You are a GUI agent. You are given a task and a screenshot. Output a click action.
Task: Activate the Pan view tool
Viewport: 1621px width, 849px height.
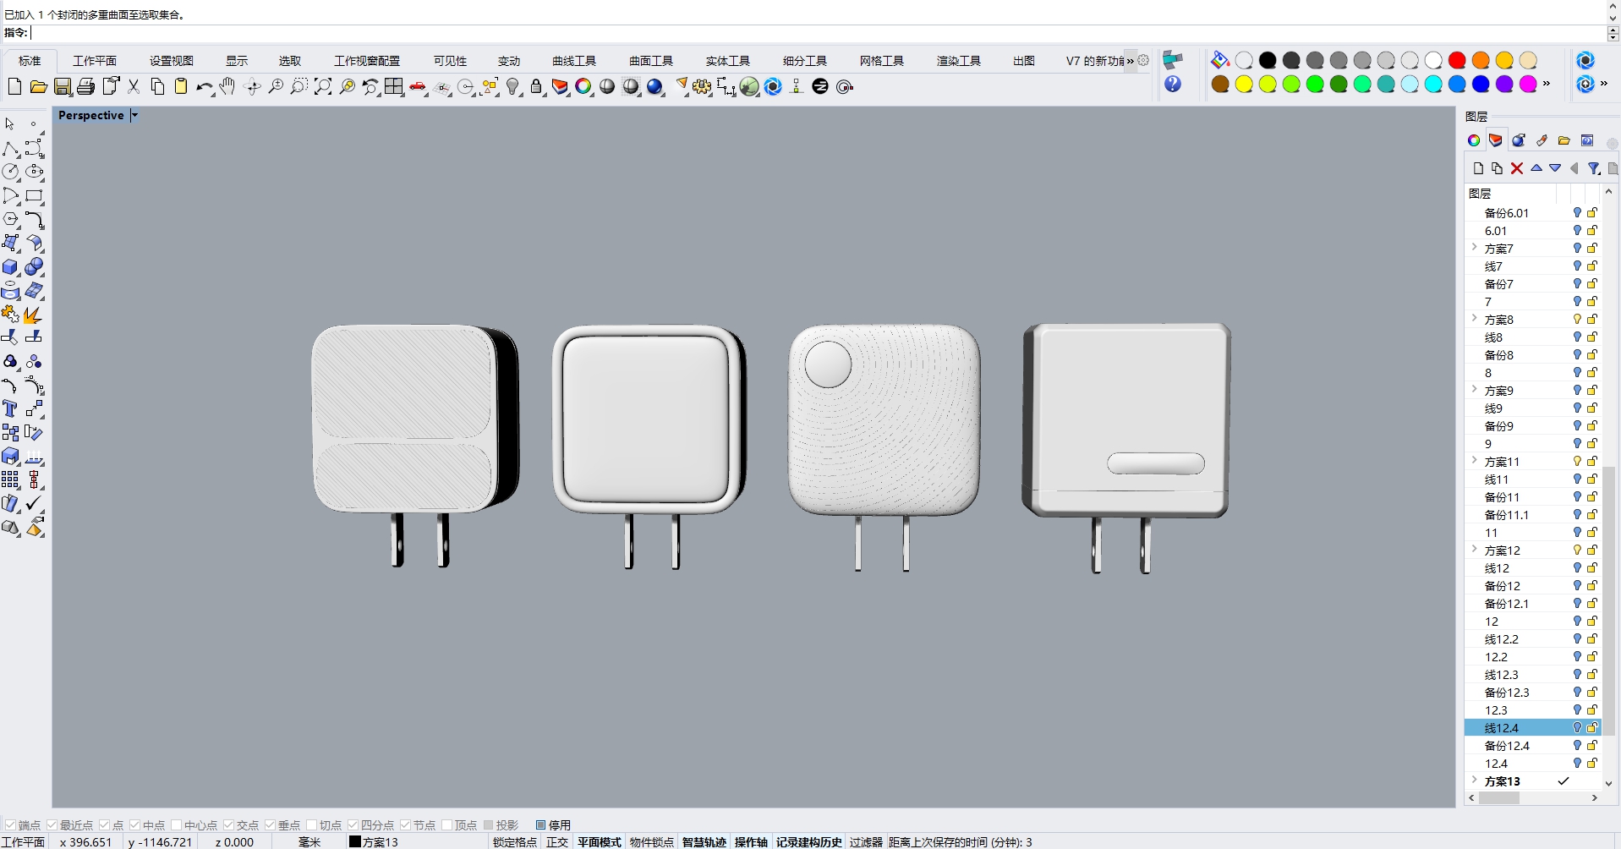coord(227,86)
